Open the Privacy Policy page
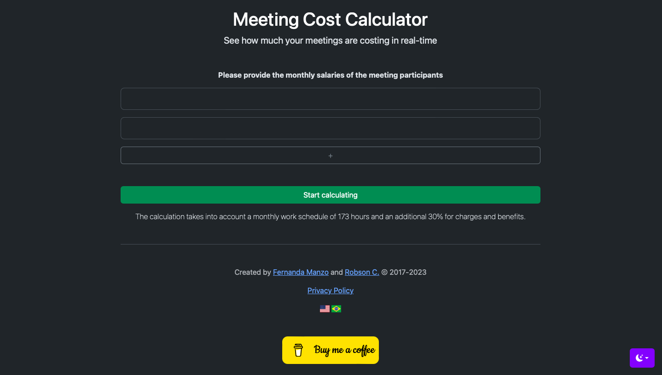Viewport: 662px width, 375px height. [331, 290]
